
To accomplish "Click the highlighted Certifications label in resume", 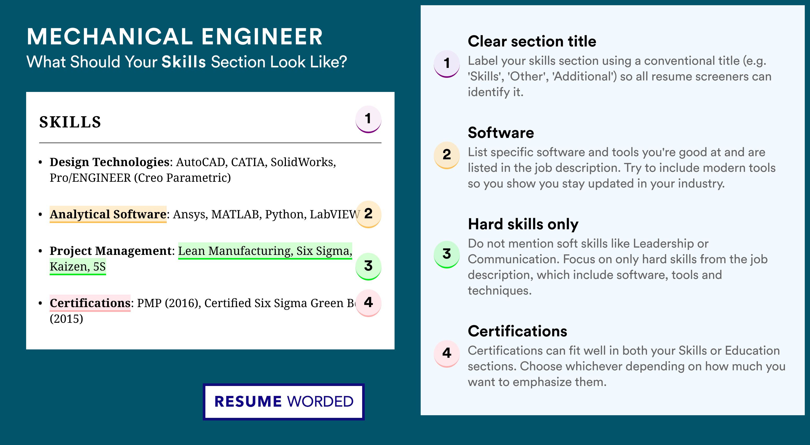I will coord(90,303).
